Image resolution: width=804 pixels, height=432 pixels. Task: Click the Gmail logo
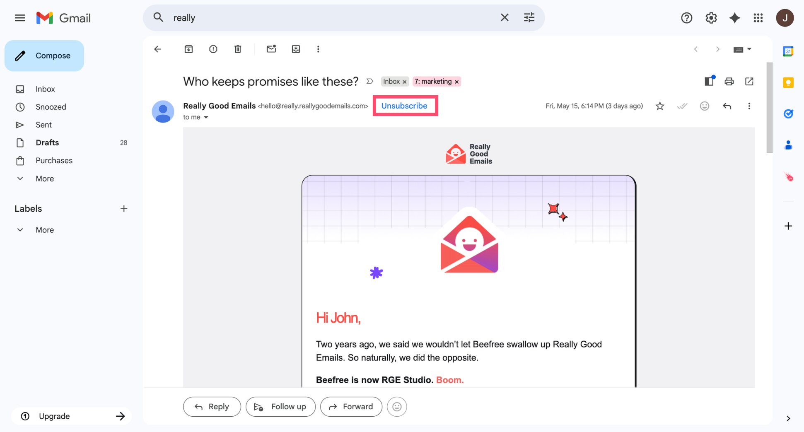click(63, 18)
